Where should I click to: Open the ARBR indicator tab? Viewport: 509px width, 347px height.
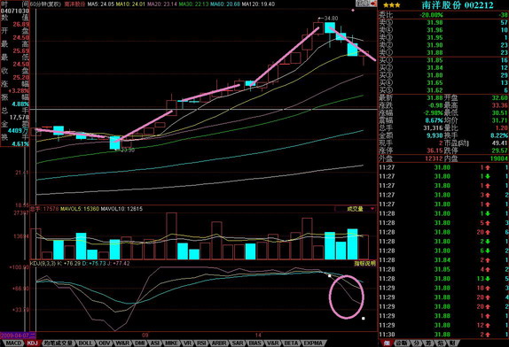(218, 343)
